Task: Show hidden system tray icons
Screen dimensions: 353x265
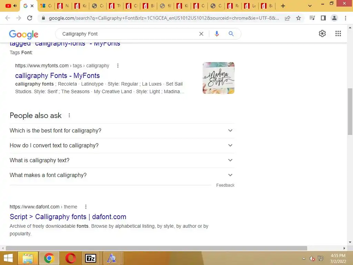Action: [x=304, y=258]
